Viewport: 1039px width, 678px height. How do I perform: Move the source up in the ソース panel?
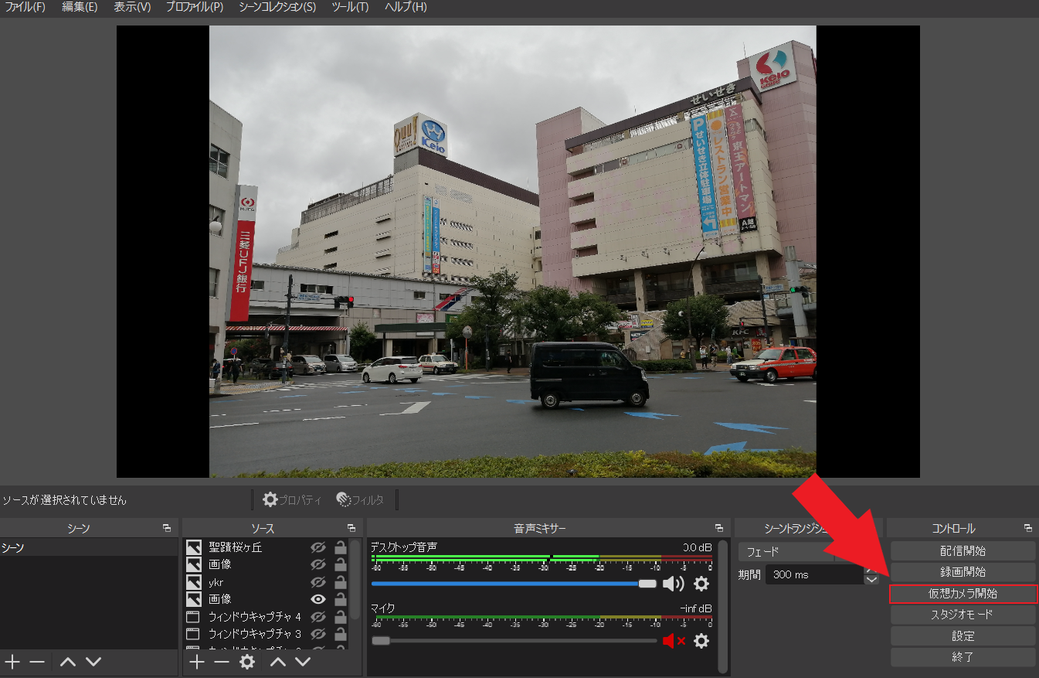[278, 662]
